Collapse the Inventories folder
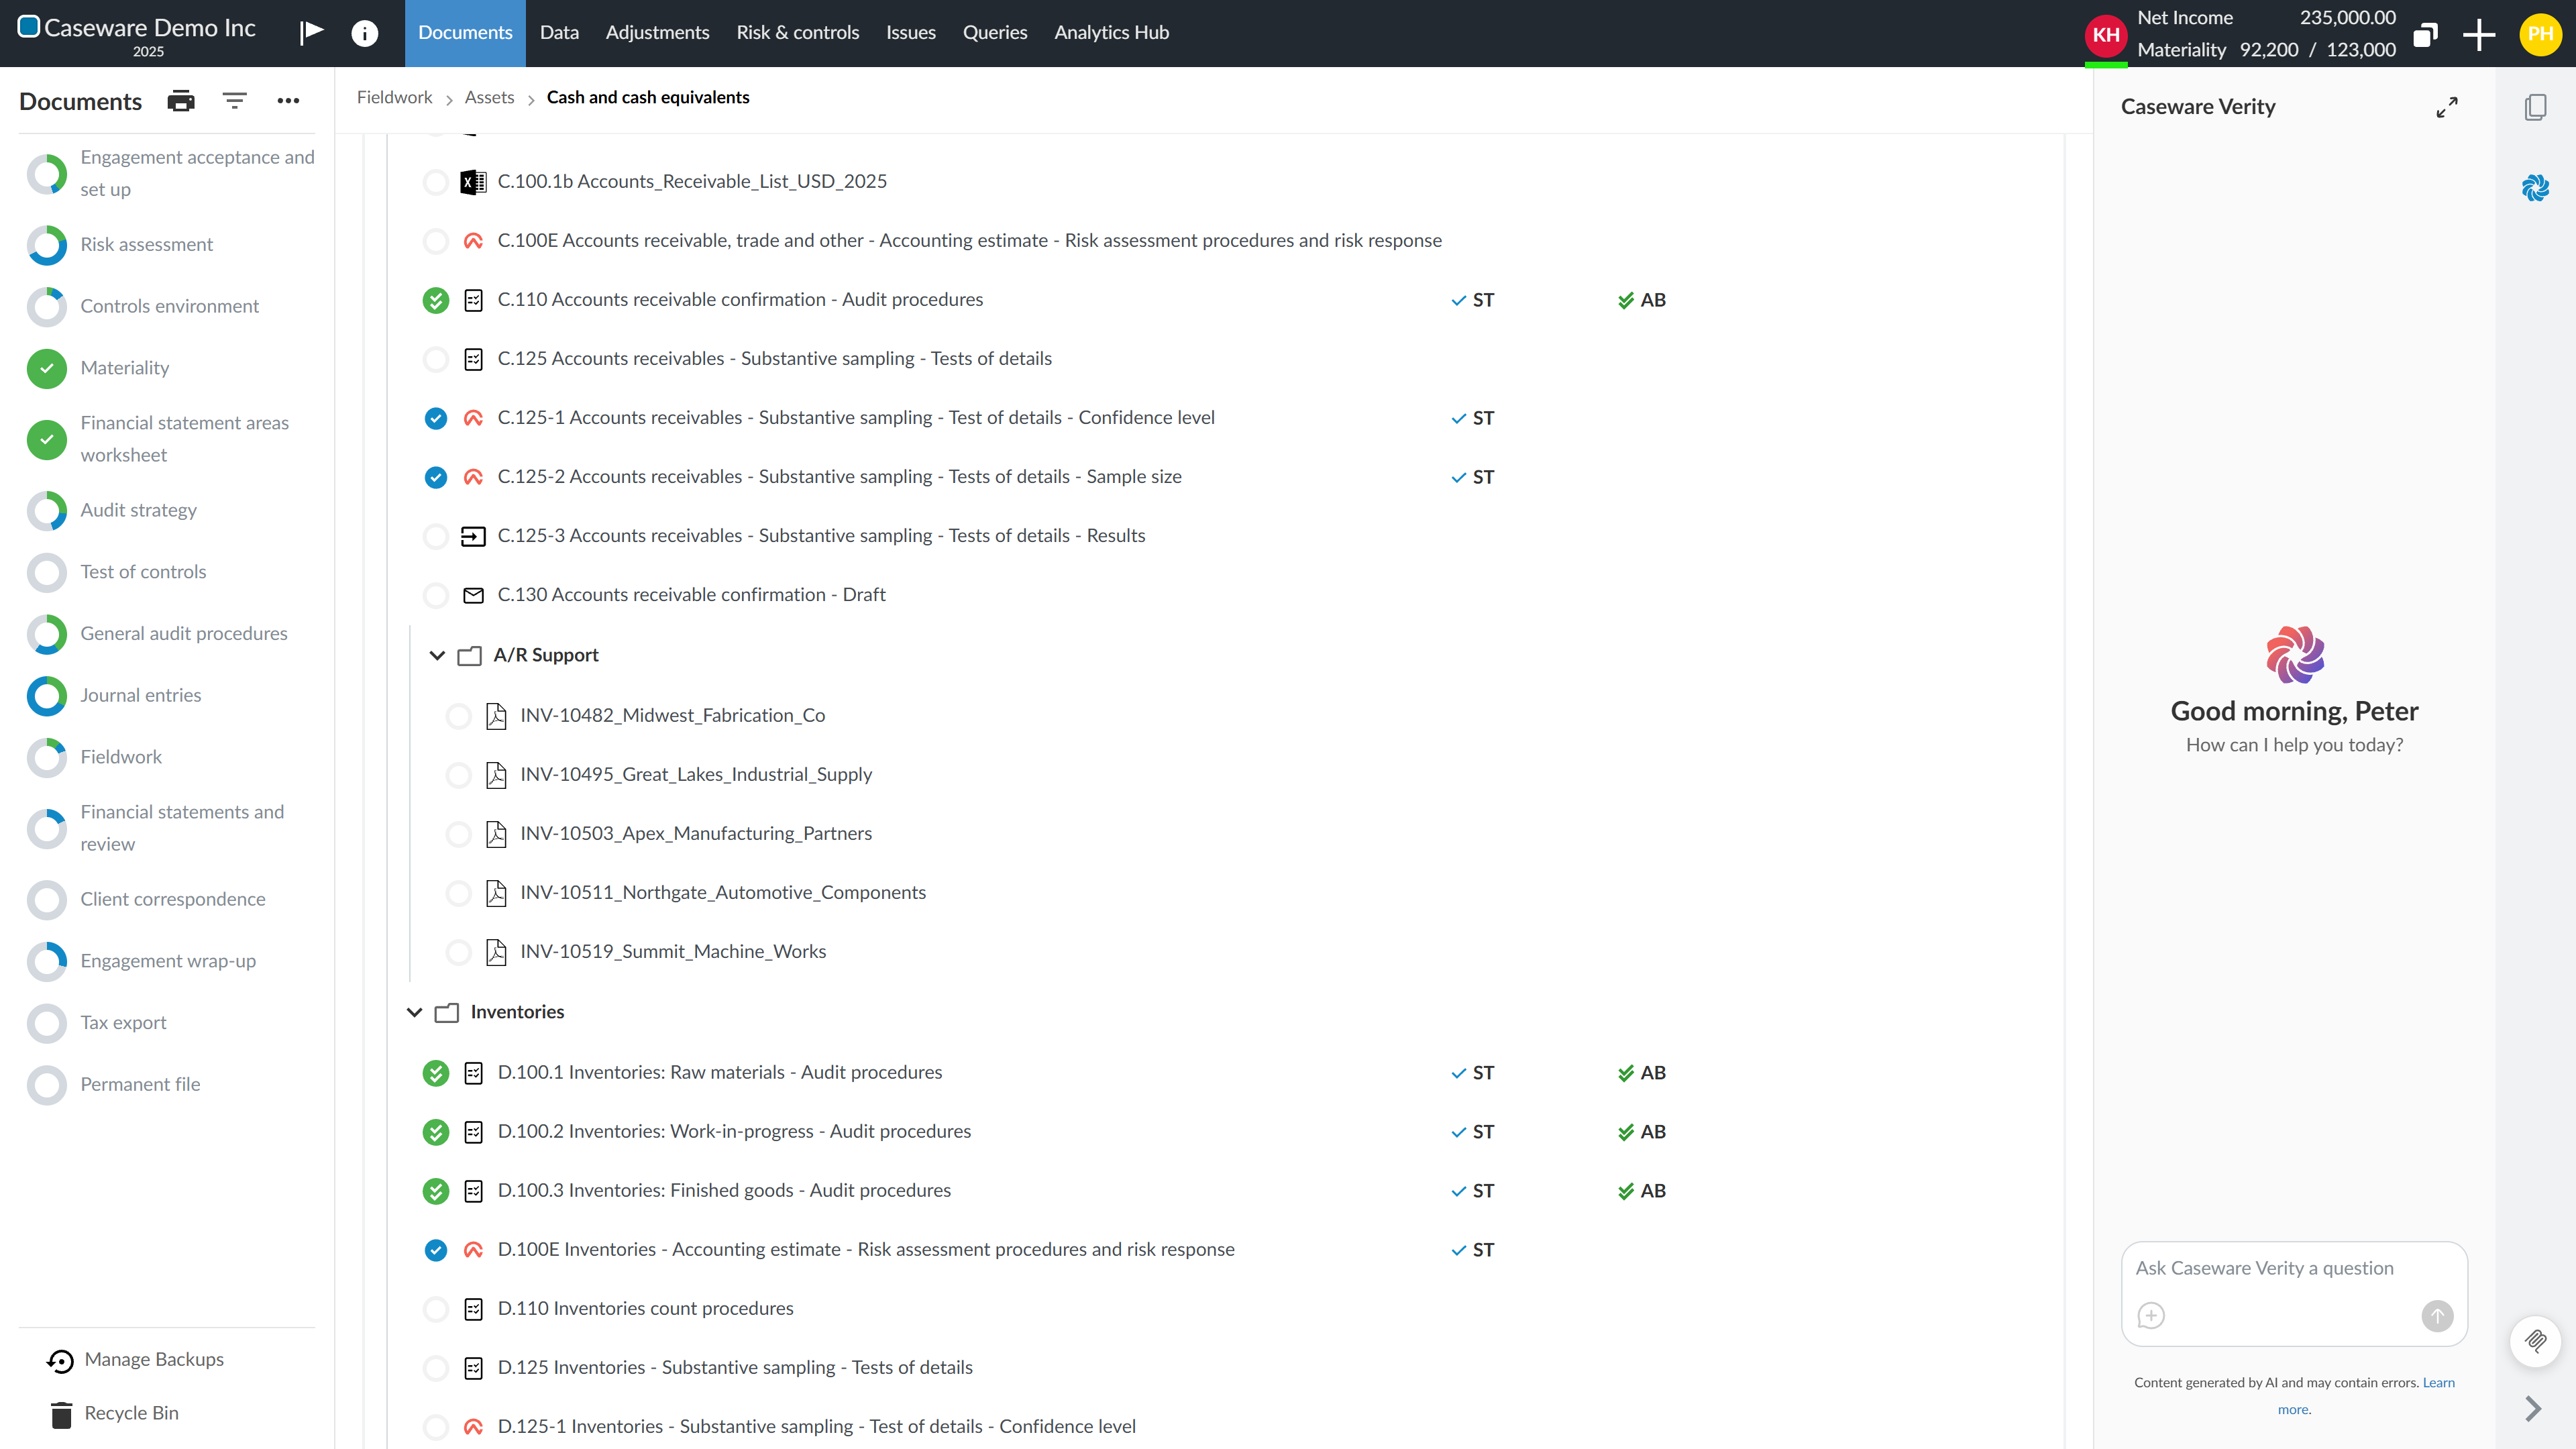2576x1449 pixels. (414, 1012)
